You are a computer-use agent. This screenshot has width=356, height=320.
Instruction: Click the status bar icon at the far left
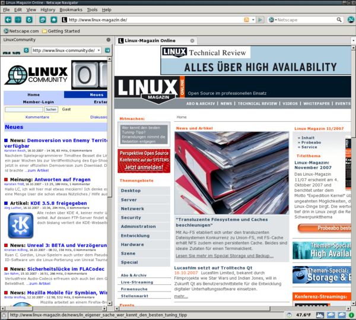(x=4, y=315)
